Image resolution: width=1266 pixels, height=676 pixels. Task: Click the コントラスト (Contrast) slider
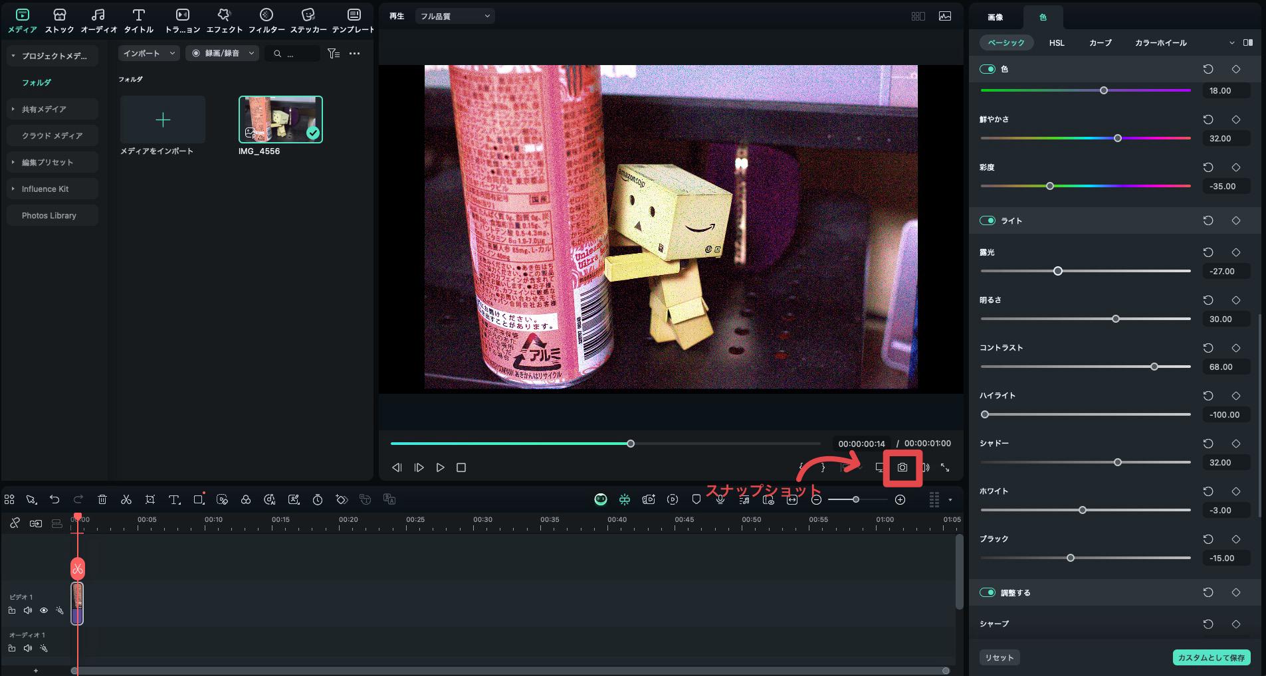click(x=1085, y=367)
